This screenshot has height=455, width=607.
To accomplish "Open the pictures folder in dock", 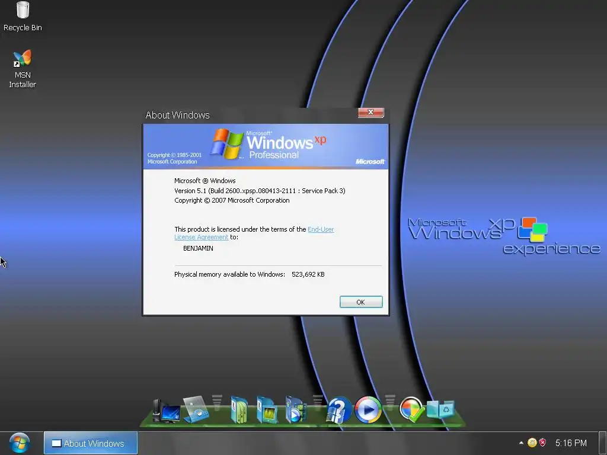I will pyautogui.click(x=267, y=409).
